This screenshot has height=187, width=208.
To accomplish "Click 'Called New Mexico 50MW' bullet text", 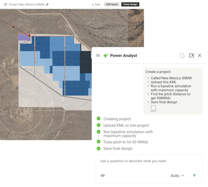I will click(x=171, y=78).
